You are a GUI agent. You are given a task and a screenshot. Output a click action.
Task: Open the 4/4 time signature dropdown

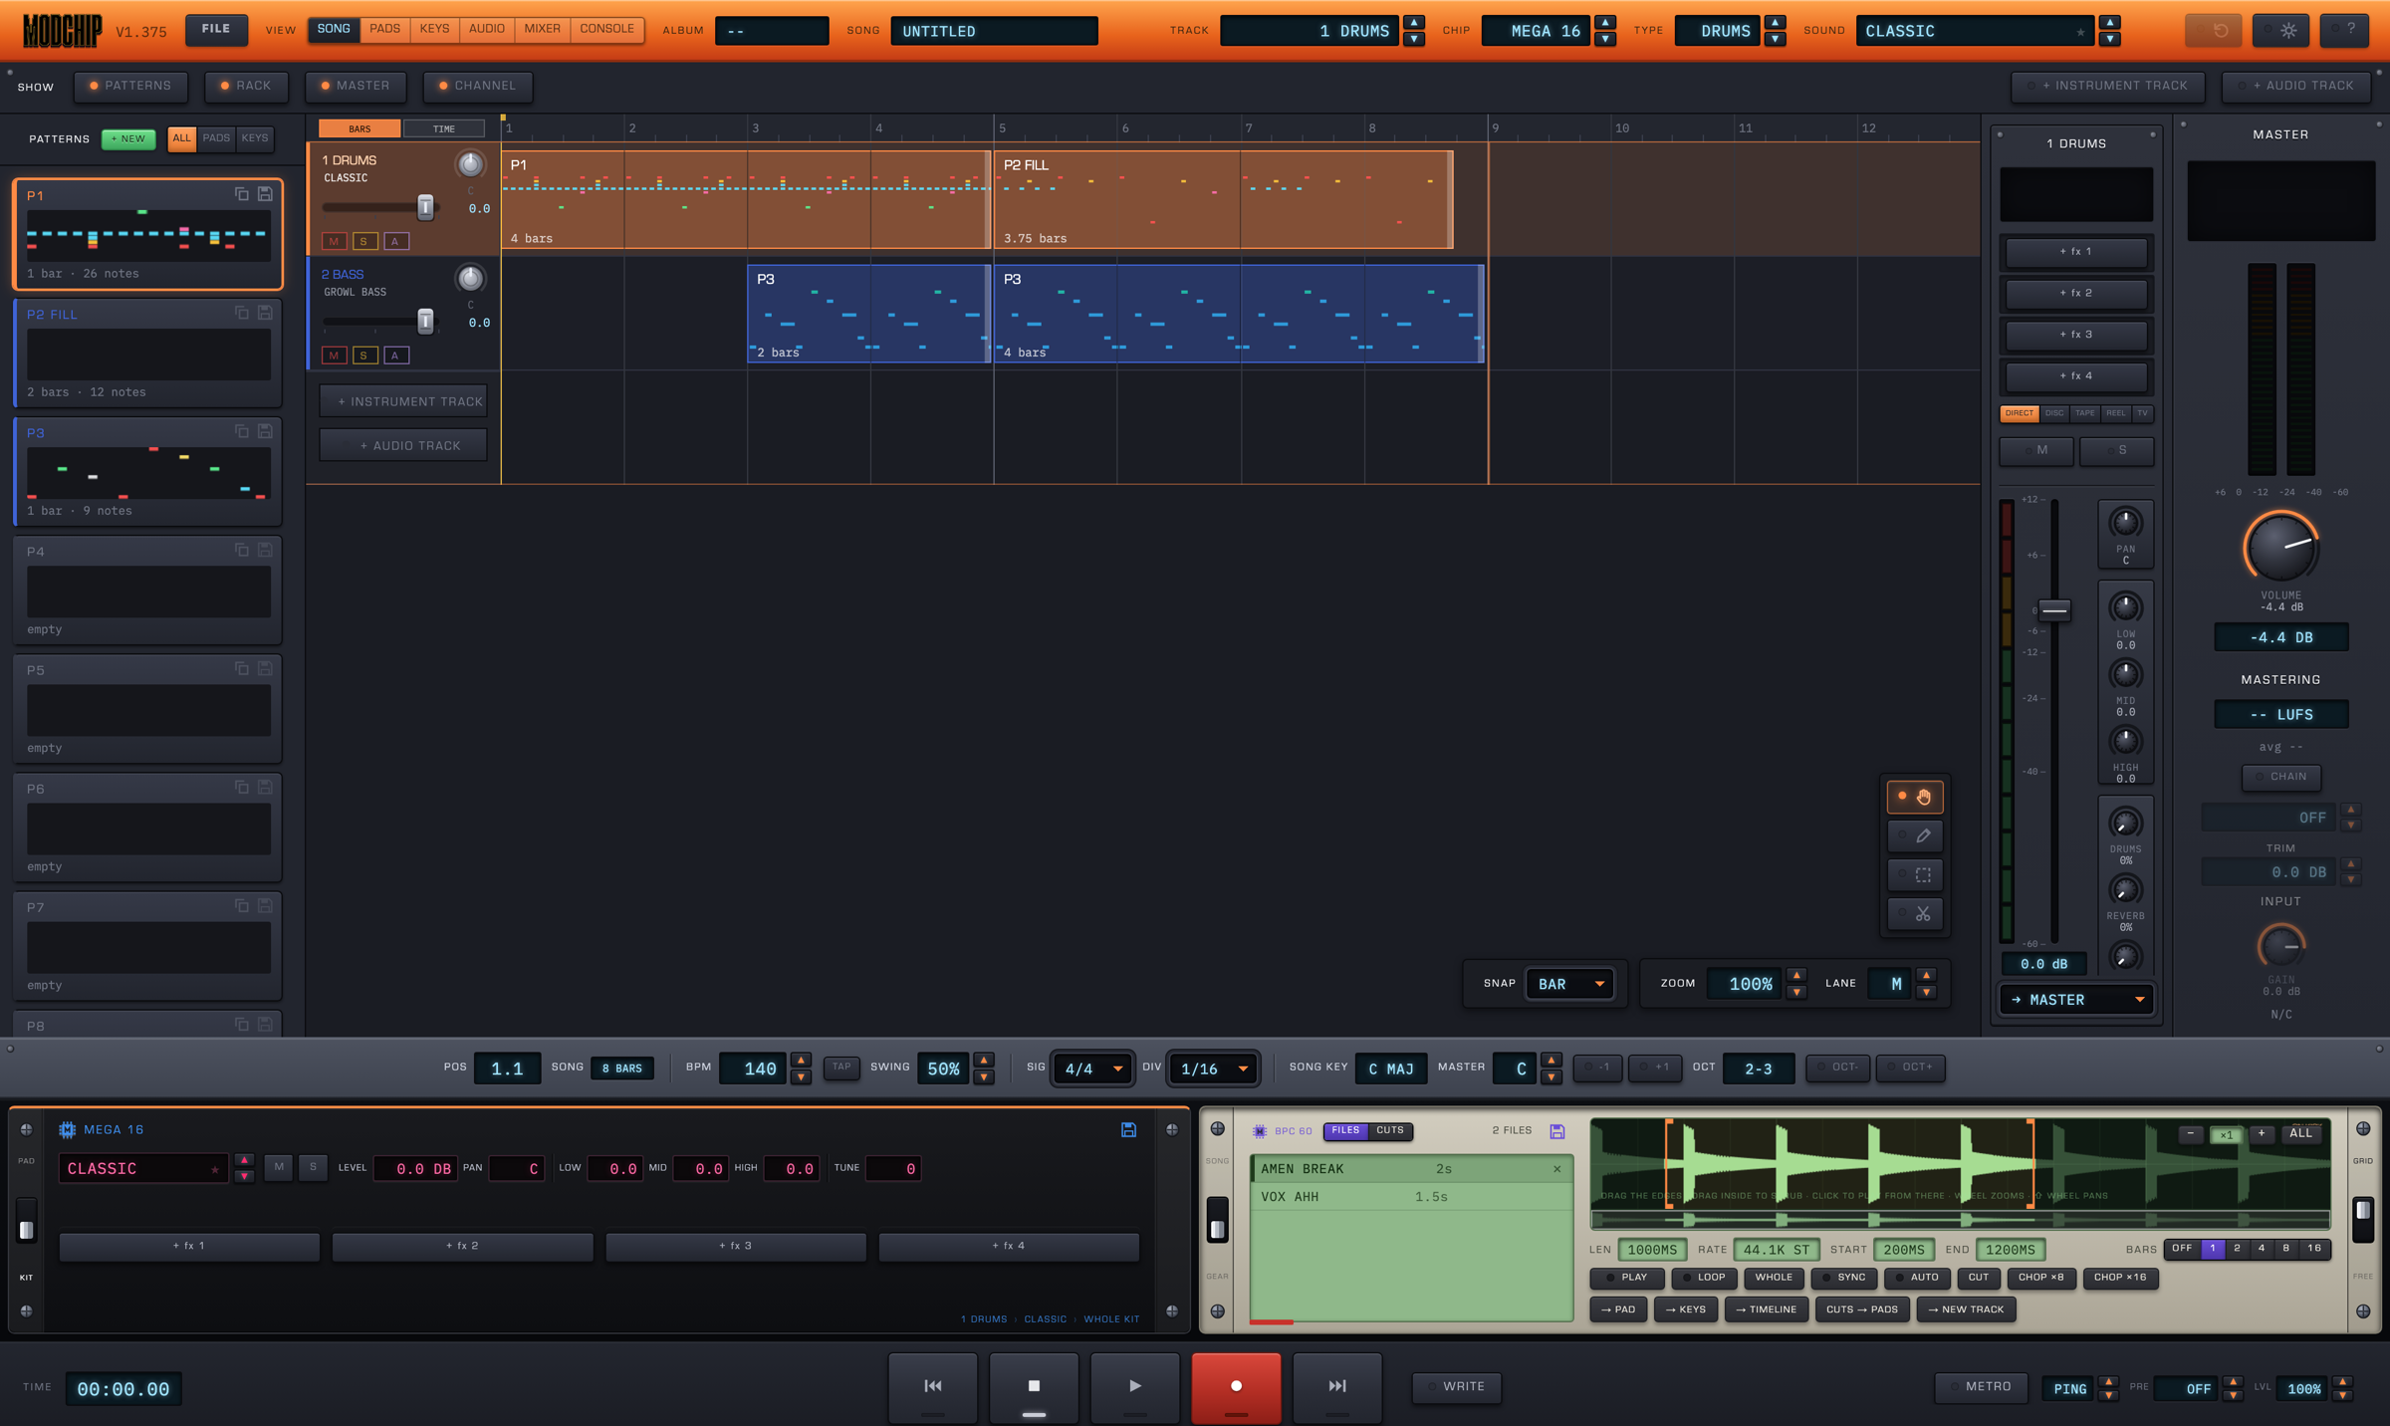click(x=1092, y=1069)
